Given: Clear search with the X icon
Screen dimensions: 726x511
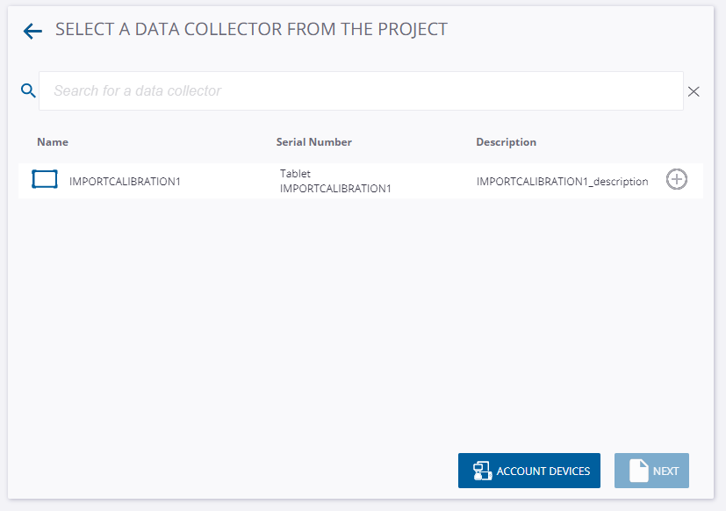Looking at the screenshot, I should coord(694,91).
